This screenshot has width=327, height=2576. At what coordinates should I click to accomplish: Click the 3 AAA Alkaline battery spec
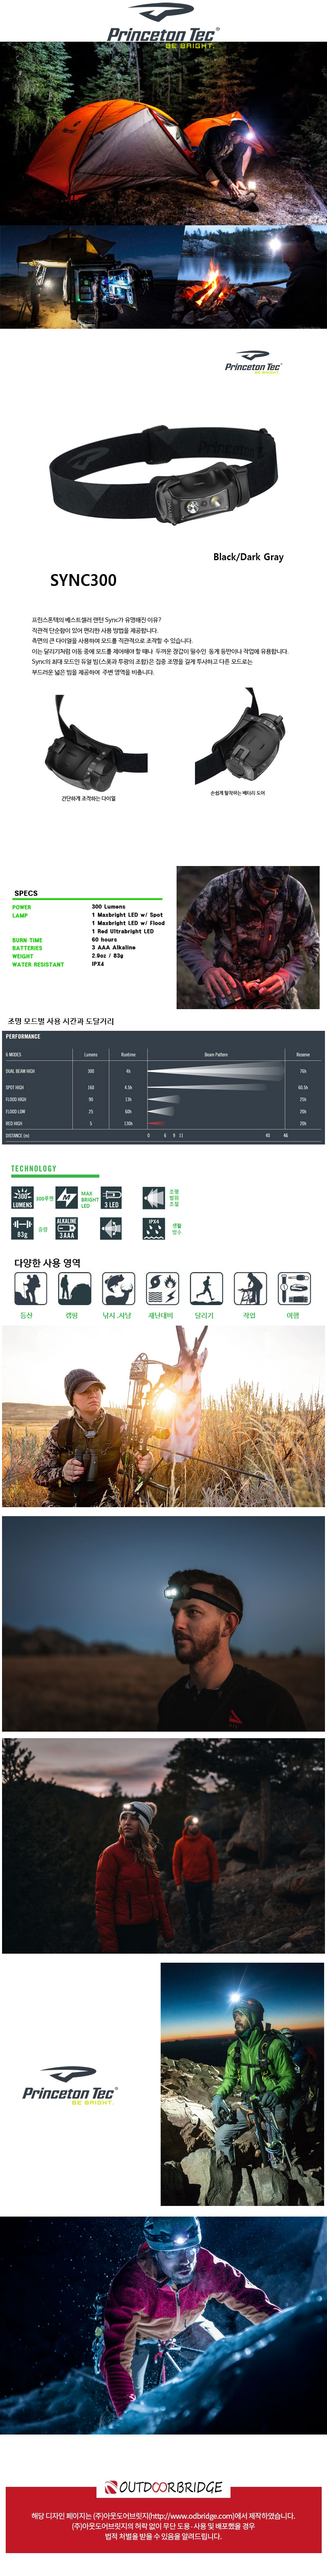[x=114, y=947]
